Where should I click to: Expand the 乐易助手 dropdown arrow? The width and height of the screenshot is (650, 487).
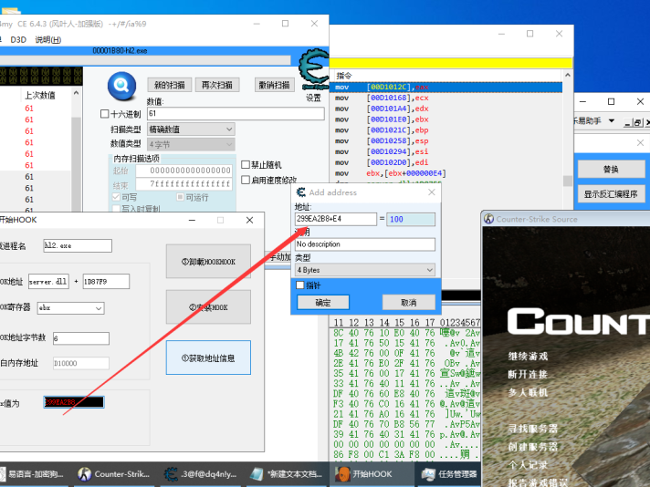point(612,121)
